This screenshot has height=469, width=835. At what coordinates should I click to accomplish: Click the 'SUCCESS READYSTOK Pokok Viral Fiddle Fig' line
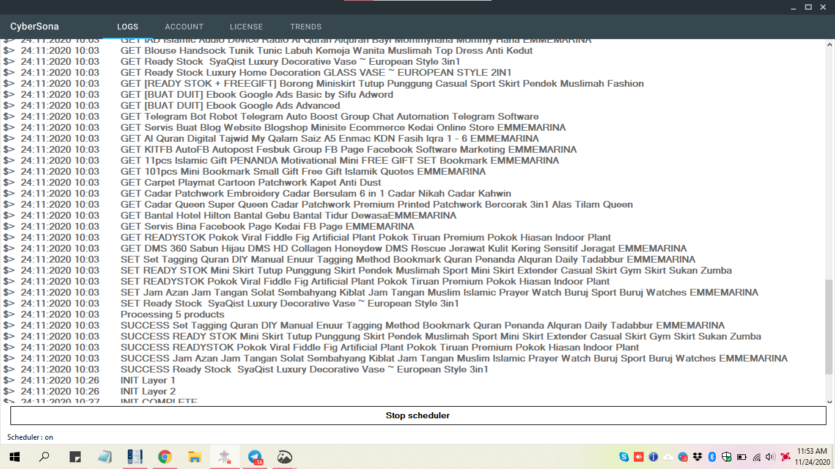coord(380,347)
